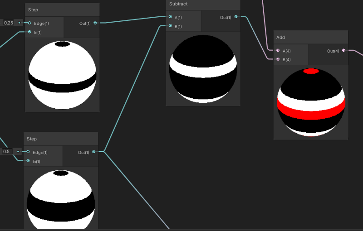This screenshot has height=231, width=363.
Task: Click the In(1) port of bottom Step node
Action: (x=28, y=160)
